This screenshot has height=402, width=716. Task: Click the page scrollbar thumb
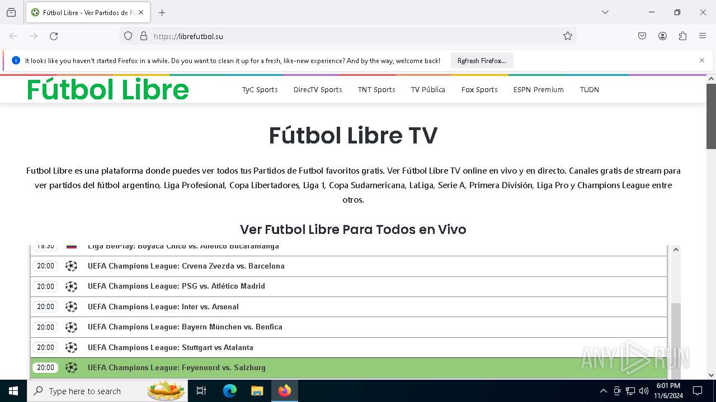[x=711, y=116]
